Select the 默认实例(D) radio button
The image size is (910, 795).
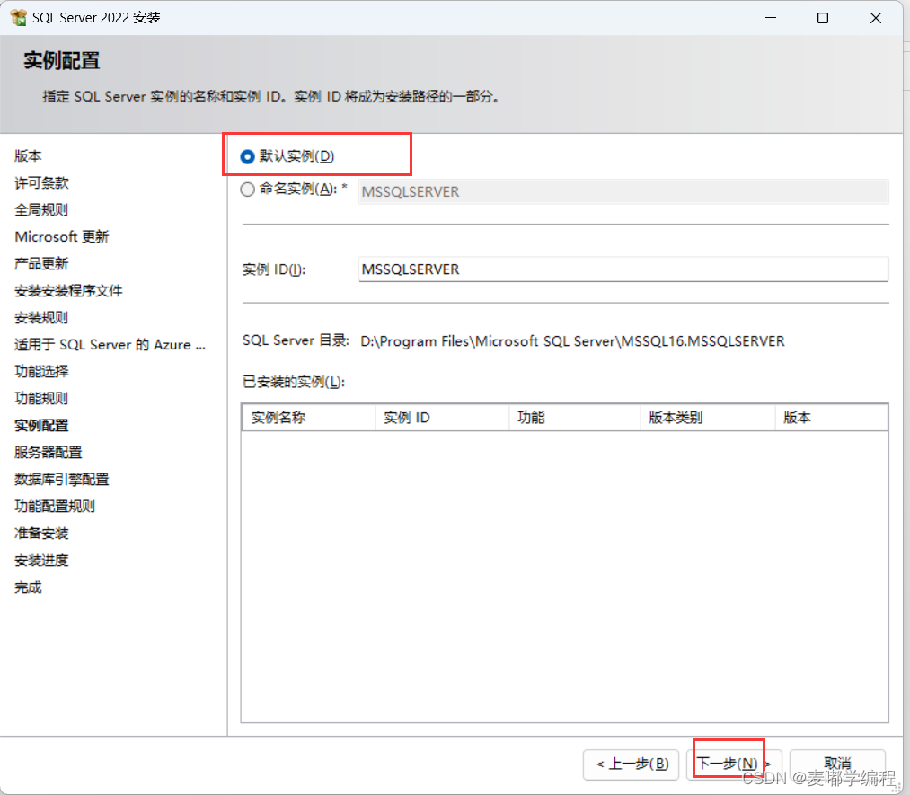coord(246,155)
